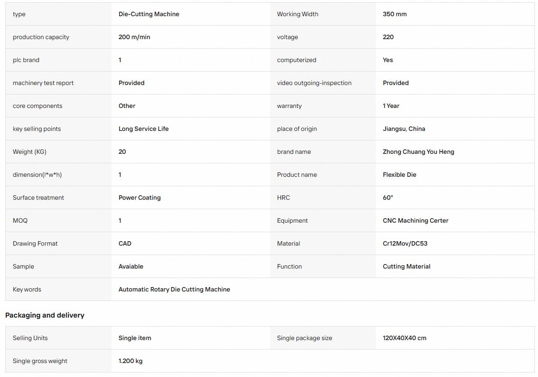Click the Power Coating surface treatment value
The width and height of the screenshot is (538, 377).
(139, 198)
